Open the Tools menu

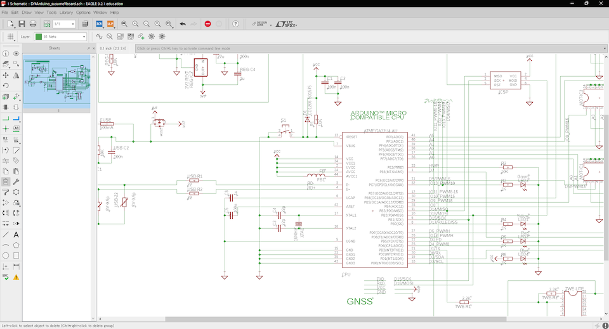click(51, 13)
